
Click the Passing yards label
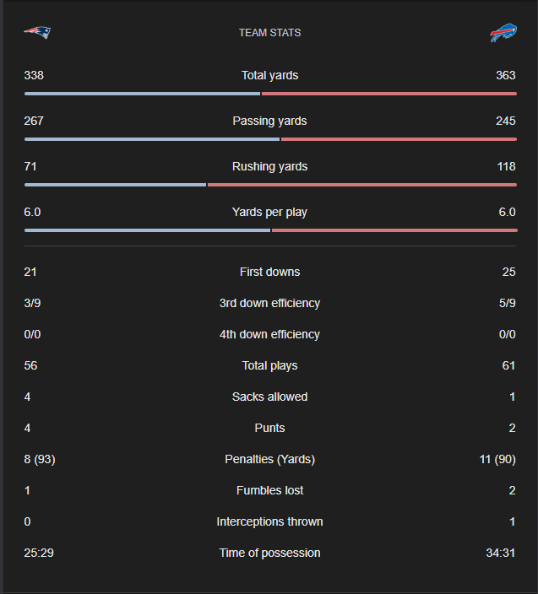[269, 121]
